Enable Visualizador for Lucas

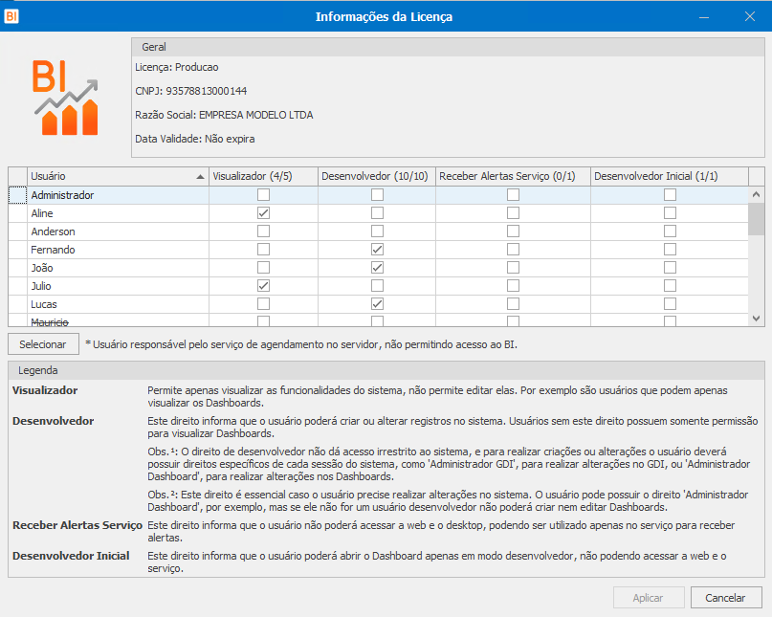[263, 304]
